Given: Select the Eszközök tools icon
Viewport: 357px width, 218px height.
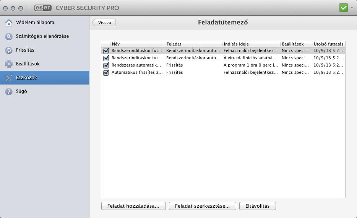Looking at the screenshot, I should point(9,78).
